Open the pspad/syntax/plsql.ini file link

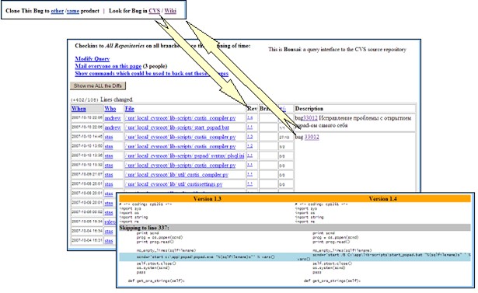click(184, 155)
